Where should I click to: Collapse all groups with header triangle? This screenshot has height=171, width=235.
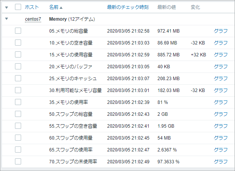tap(7, 7)
